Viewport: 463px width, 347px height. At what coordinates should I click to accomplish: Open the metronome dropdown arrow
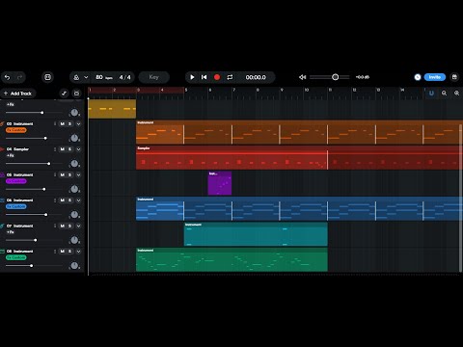pos(86,77)
